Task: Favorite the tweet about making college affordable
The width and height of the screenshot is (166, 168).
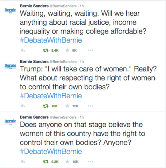Action: (67, 50)
